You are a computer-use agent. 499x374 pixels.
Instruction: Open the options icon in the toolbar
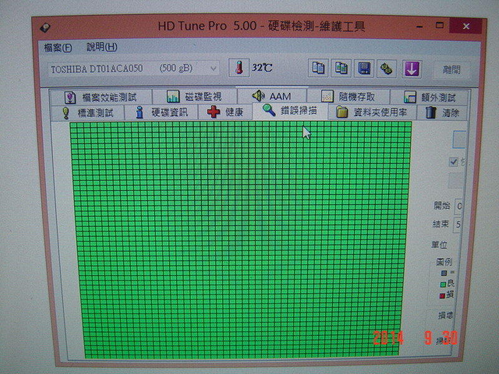[387, 69]
